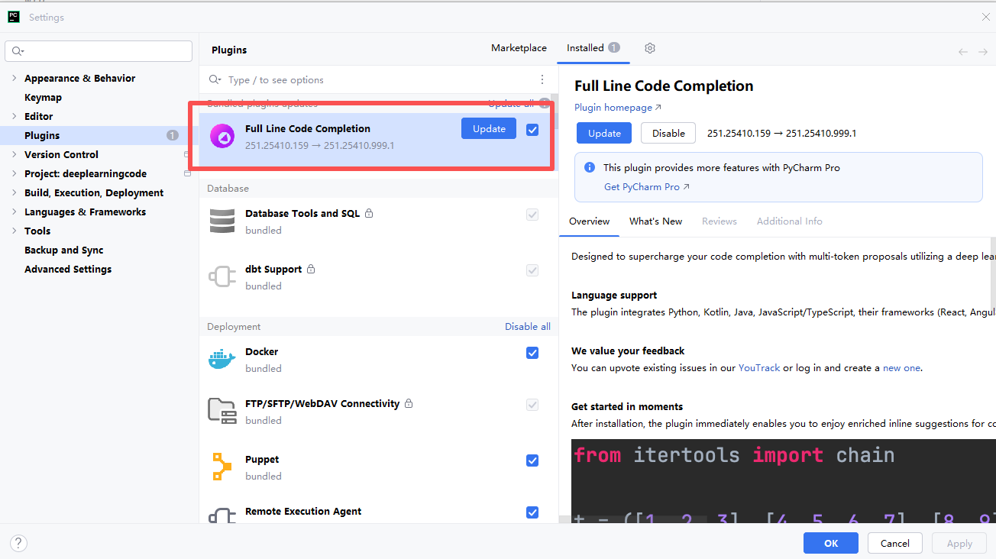Click the dbt Support plug icon
Viewport: 996px width, 559px height.
[x=222, y=276]
